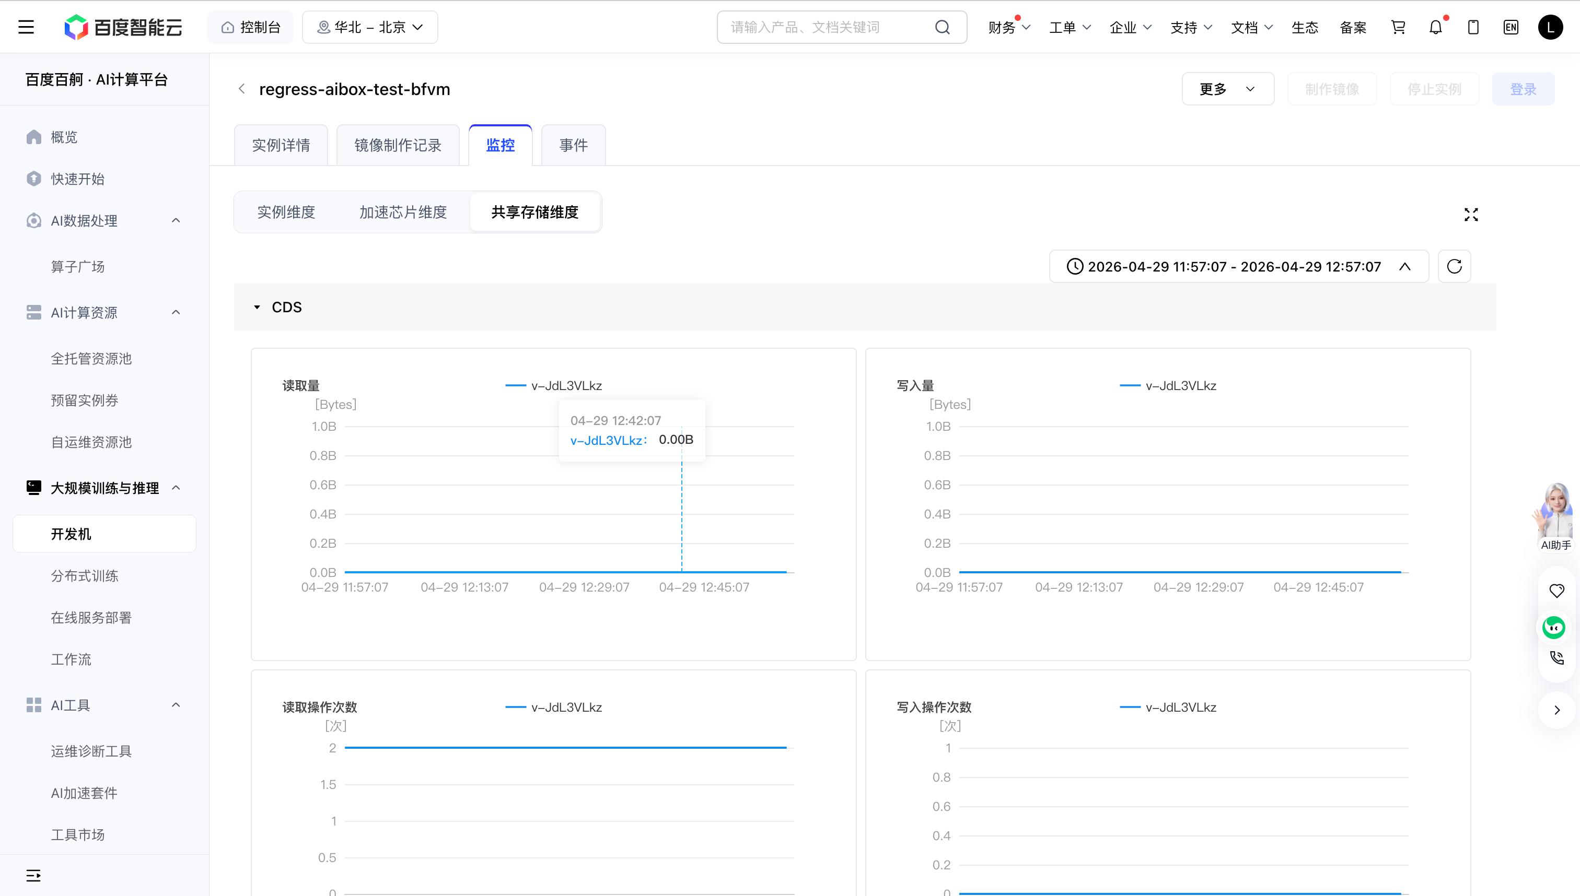The width and height of the screenshot is (1580, 896).
Task: Switch to the 镜像制作记录 tab
Action: [x=398, y=145]
